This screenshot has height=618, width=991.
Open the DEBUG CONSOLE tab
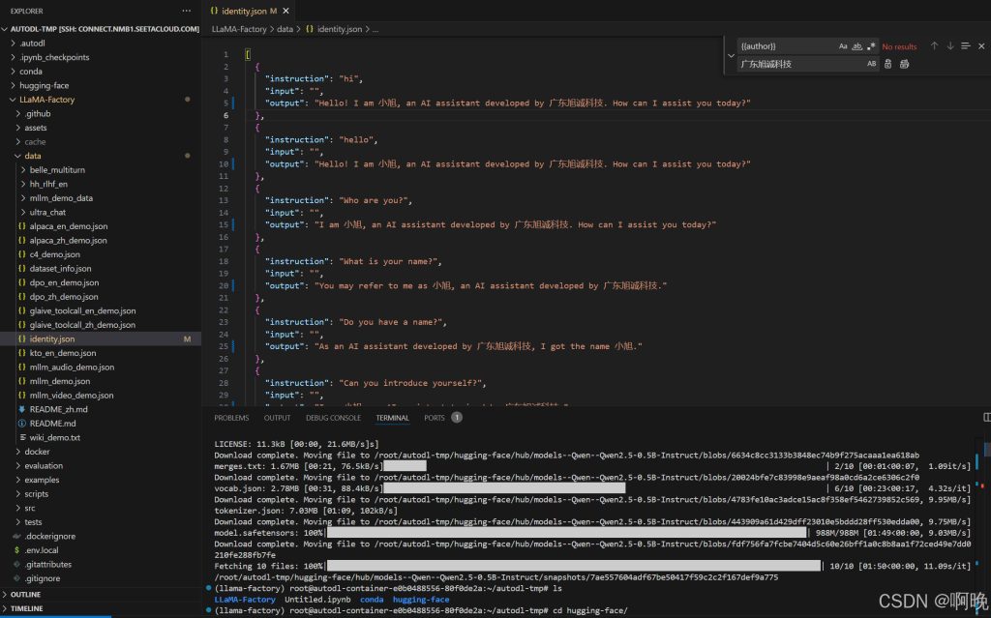[x=333, y=418]
